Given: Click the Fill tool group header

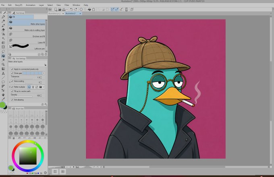Looking at the screenshot, I should [21, 17].
